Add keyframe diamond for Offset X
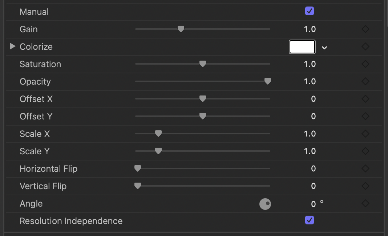Viewport: 388px width, 236px height. tap(365, 99)
